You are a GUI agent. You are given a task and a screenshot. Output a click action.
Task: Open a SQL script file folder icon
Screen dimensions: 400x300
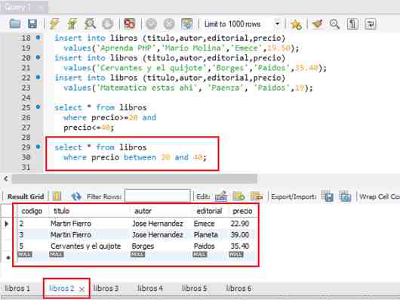[x=15, y=24]
